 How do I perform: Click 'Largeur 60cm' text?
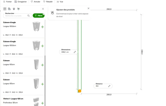click(9, 65)
